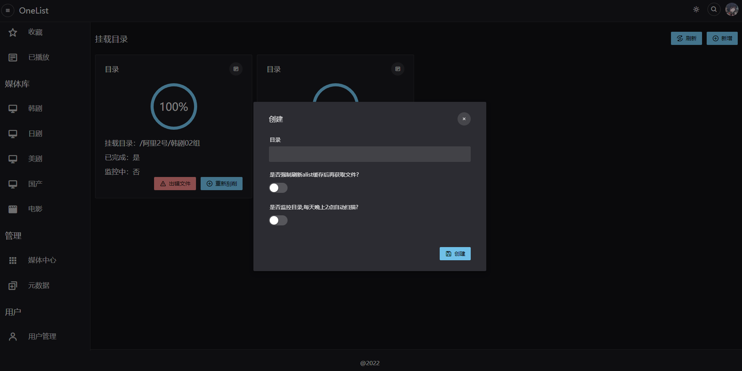The width and height of the screenshot is (742, 371).
Task: Click the monitor icon beside 日剧
Action: (13, 134)
